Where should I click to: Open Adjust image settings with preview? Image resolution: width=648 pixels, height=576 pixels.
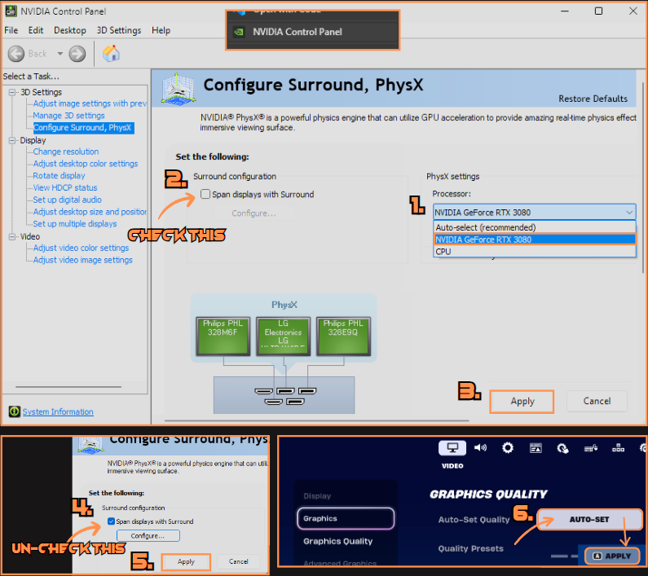pos(90,103)
